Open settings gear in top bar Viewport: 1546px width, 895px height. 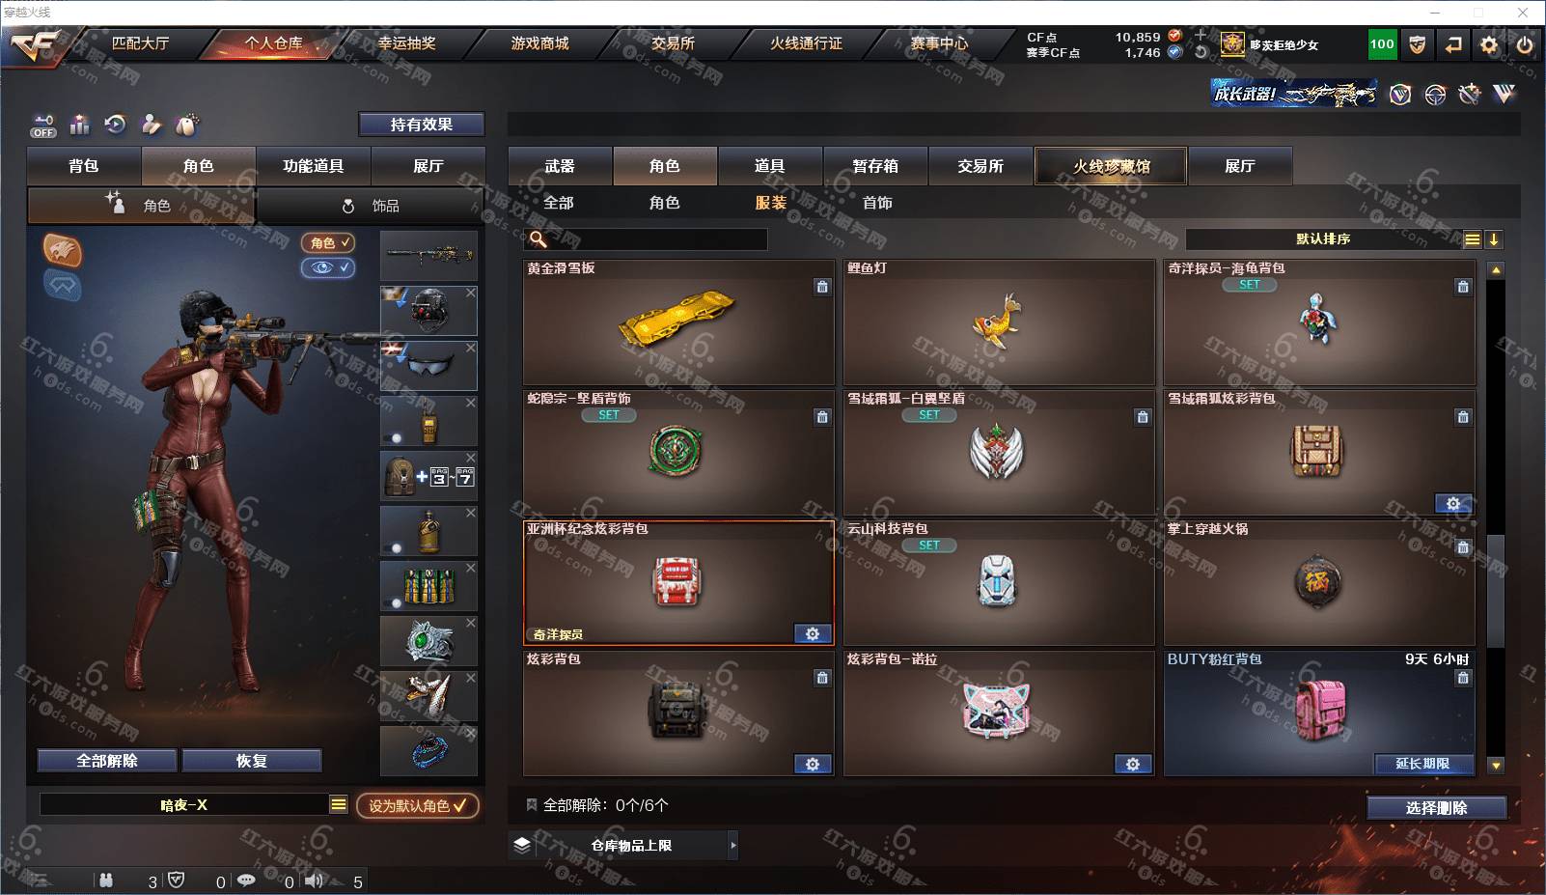[1489, 44]
